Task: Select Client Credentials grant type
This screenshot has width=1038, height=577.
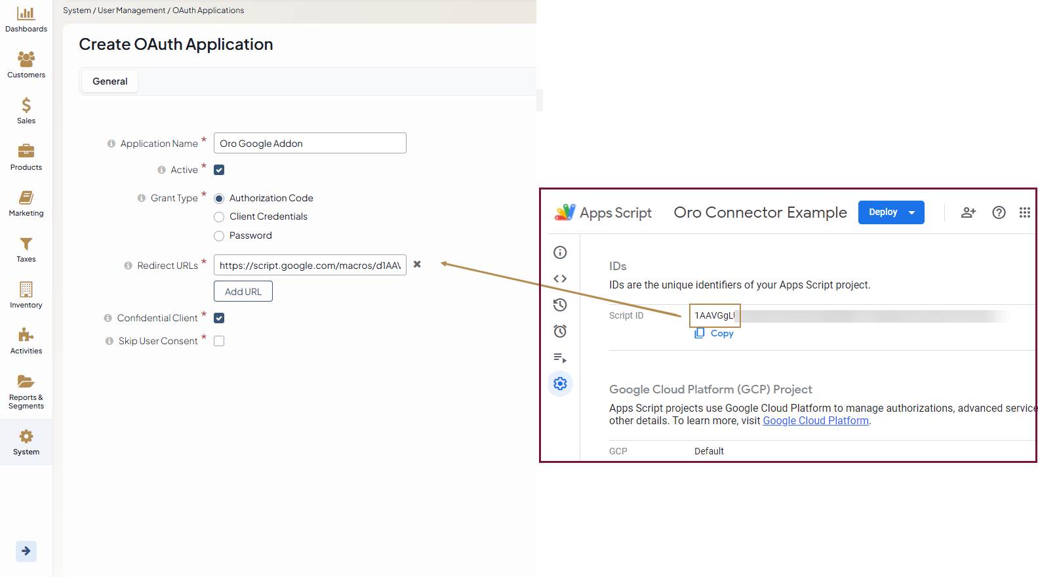Action: click(219, 217)
